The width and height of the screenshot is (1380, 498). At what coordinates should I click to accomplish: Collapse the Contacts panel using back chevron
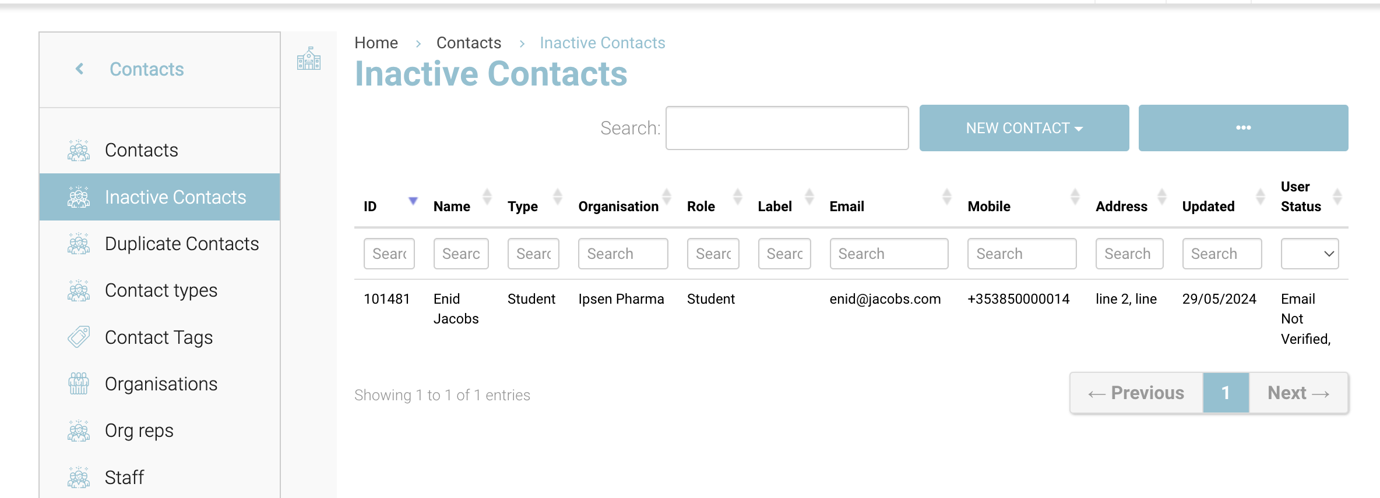point(79,69)
